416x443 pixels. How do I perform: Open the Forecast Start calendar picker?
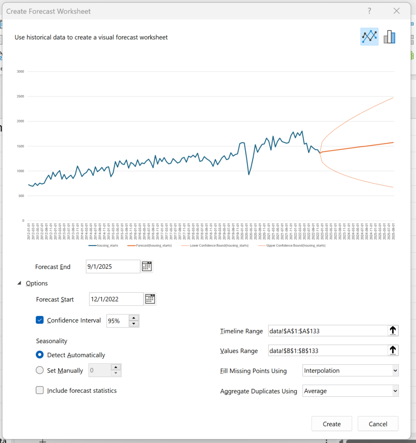[150, 299]
